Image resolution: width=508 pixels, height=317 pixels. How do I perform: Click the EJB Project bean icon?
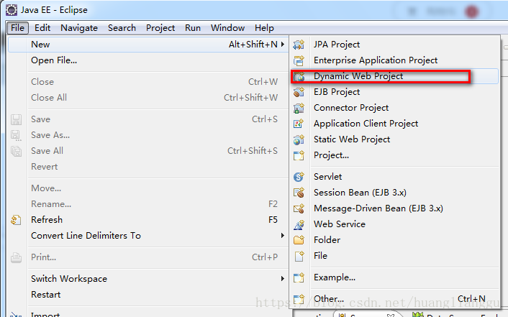pos(299,92)
